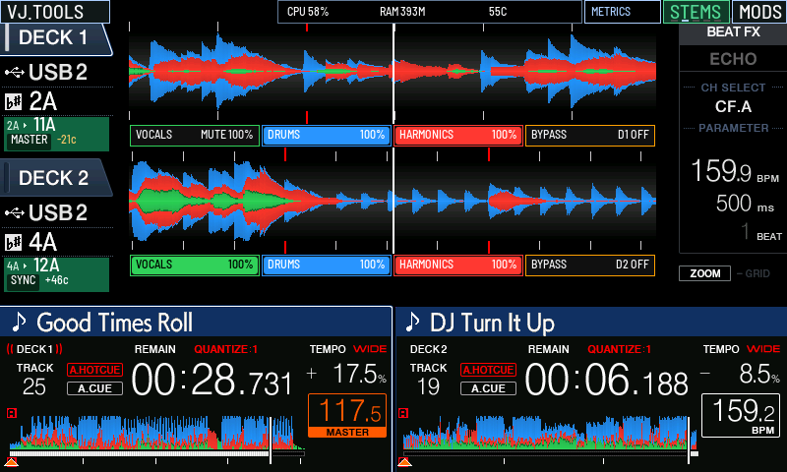Viewport: 787px width, 472px height.
Task: Click Deck 2 key signature icon
Action: (x=14, y=242)
